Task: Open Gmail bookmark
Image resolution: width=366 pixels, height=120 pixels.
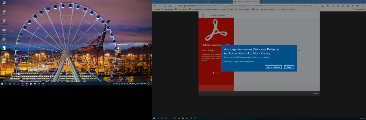Action: click(x=223, y=9)
